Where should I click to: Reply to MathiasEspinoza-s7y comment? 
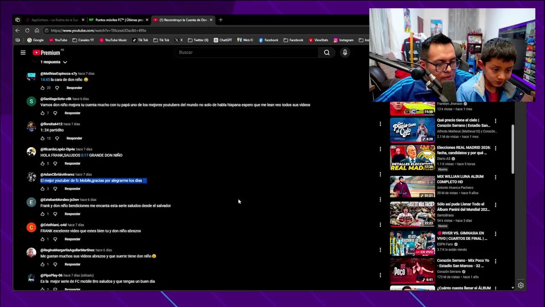74,88
